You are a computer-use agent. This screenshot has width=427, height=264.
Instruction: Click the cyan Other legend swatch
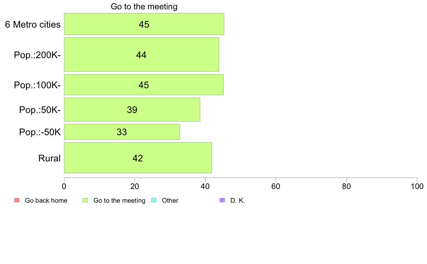154,201
